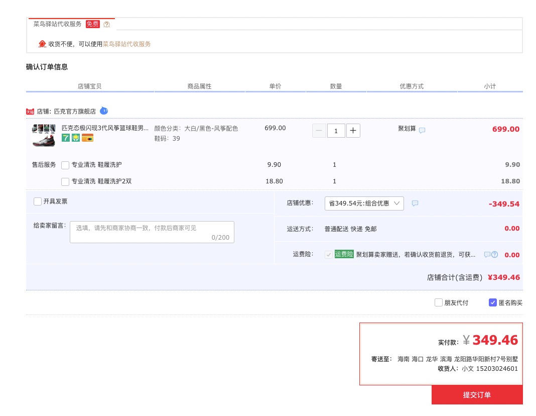Click the help question mark next to 免费
The height and width of the screenshot is (416, 536).
pyautogui.click(x=107, y=24)
